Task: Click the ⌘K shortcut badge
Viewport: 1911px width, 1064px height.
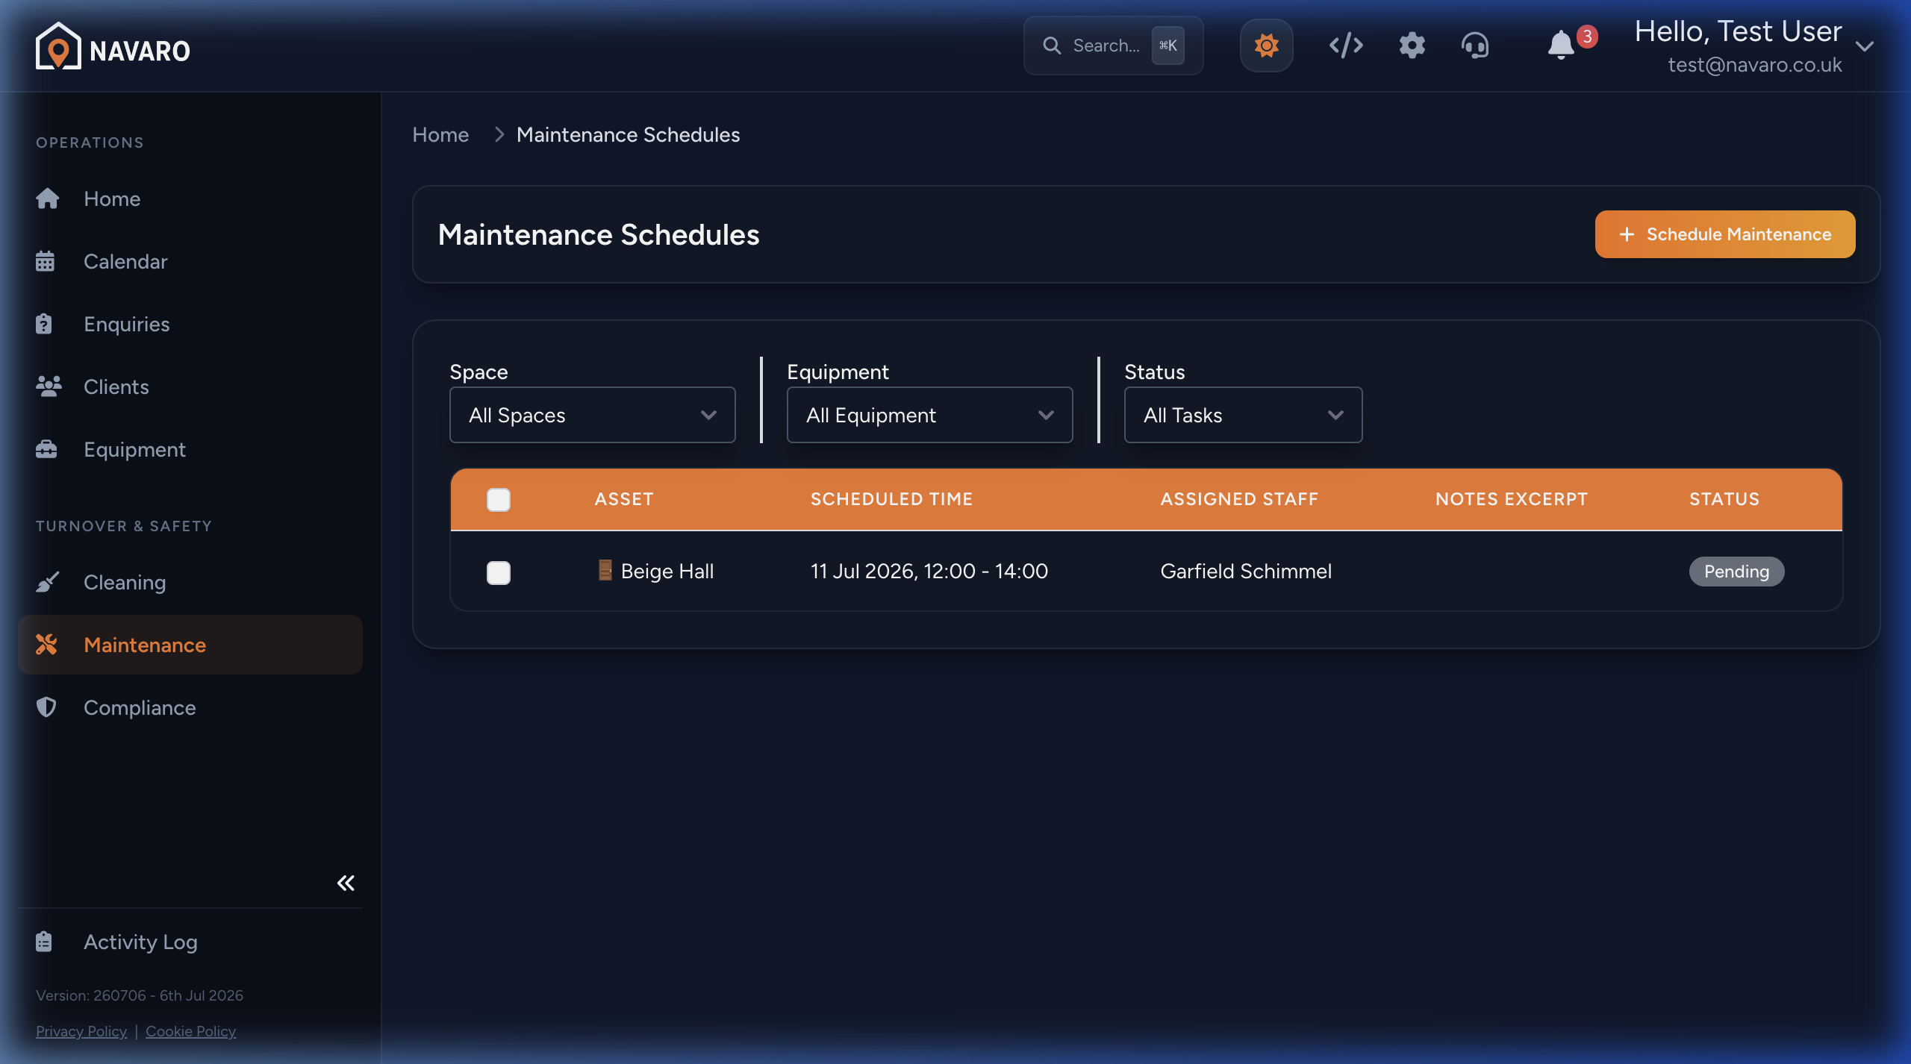Action: pos(1168,46)
